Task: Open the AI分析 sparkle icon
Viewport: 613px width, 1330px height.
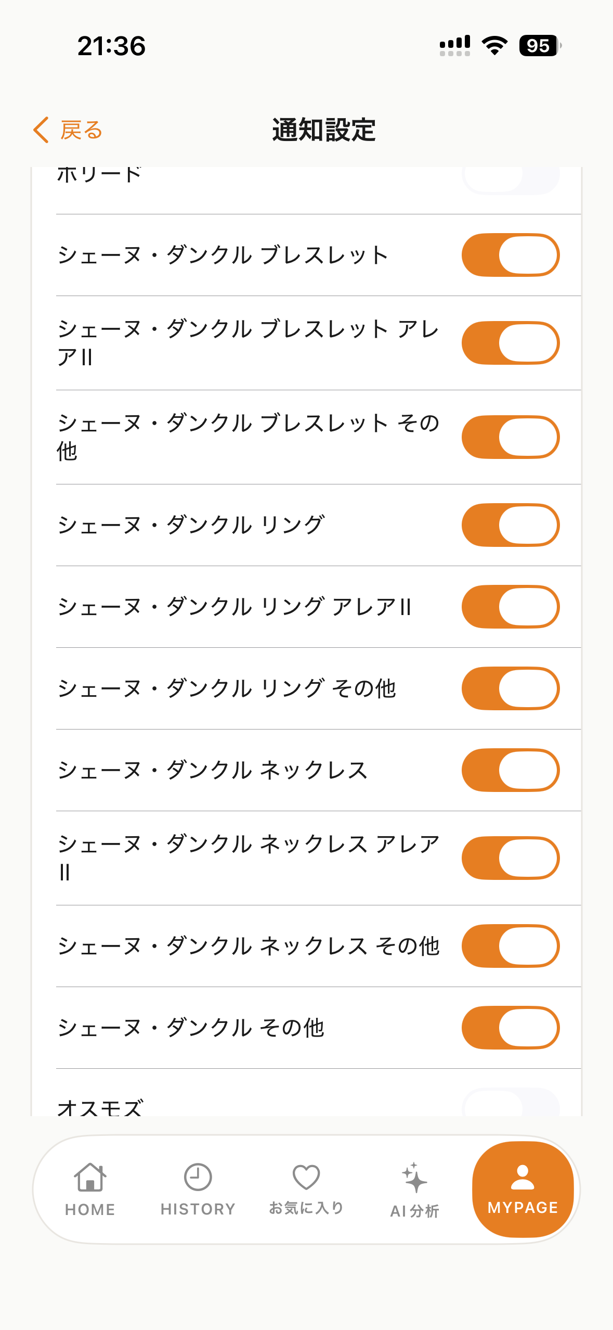Action: click(x=414, y=1178)
